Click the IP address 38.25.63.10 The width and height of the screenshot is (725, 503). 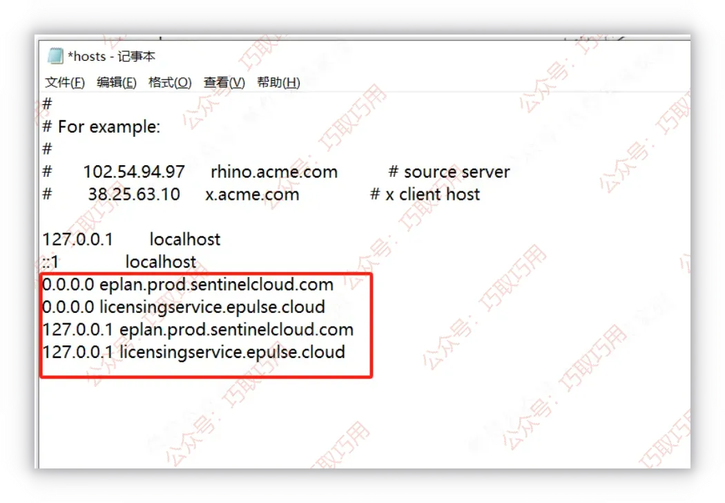[x=134, y=194]
